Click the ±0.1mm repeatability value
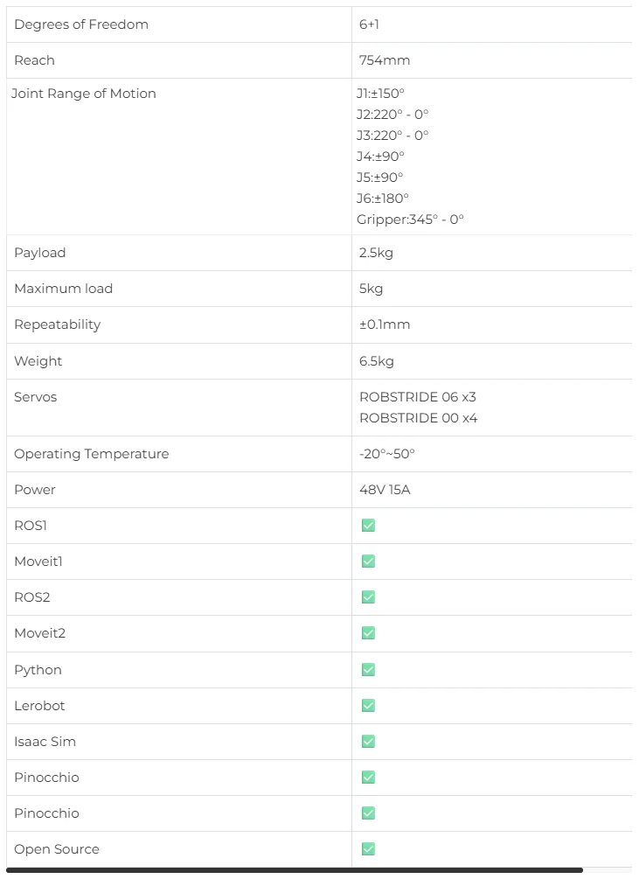Image resolution: width=639 pixels, height=886 pixels. [385, 324]
